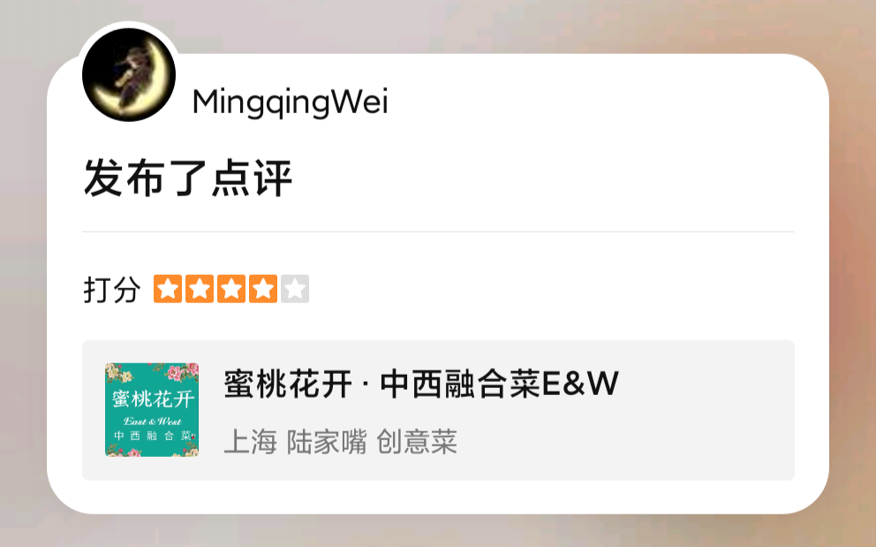Click the East & West script in the logo
The height and width of the screenshot is (547, 876).
[152, 422]
